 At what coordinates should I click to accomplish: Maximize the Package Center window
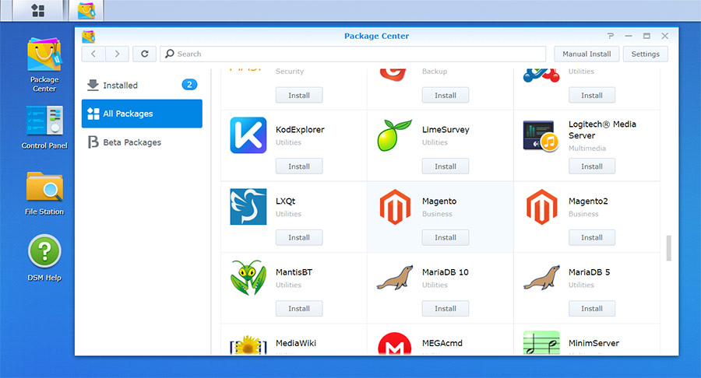tap(646, 36)
